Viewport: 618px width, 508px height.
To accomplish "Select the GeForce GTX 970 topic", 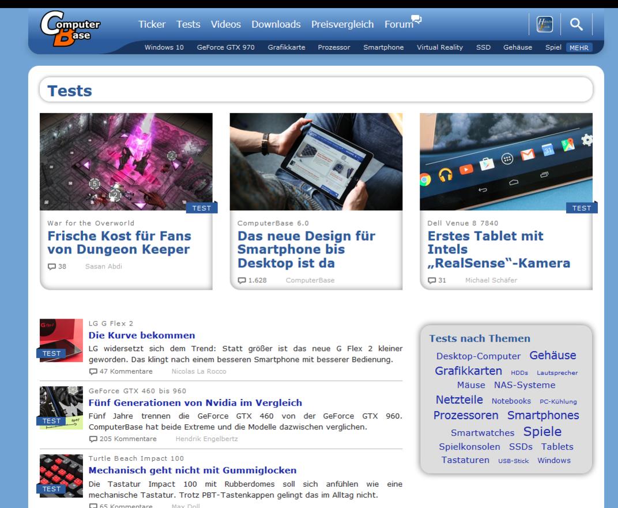I will click(225, 47).
